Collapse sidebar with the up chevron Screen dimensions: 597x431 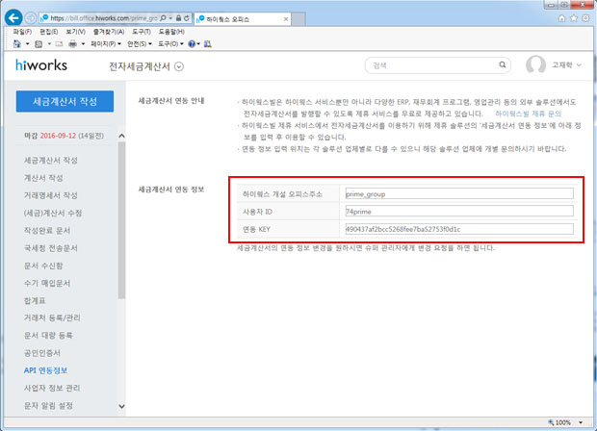tap(121, 136)
